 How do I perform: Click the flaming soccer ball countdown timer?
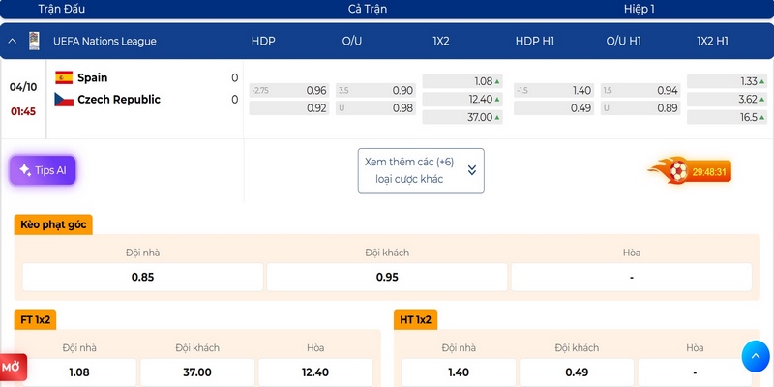(690, 172)
